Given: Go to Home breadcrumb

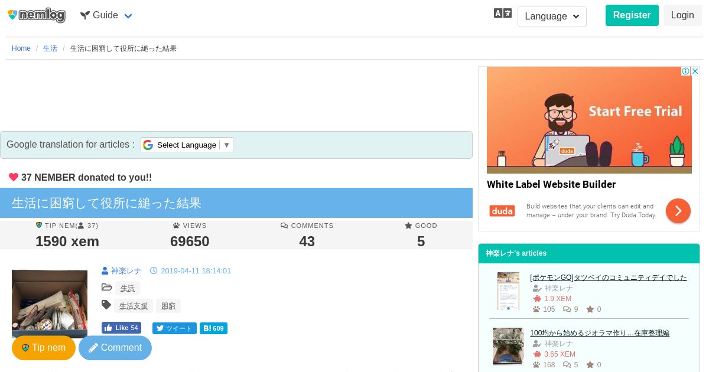Looking at the screenshot, I should 21,48.
